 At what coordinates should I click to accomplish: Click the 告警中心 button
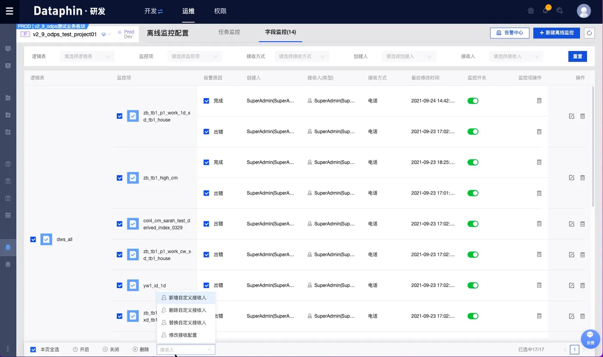point(510,33)
